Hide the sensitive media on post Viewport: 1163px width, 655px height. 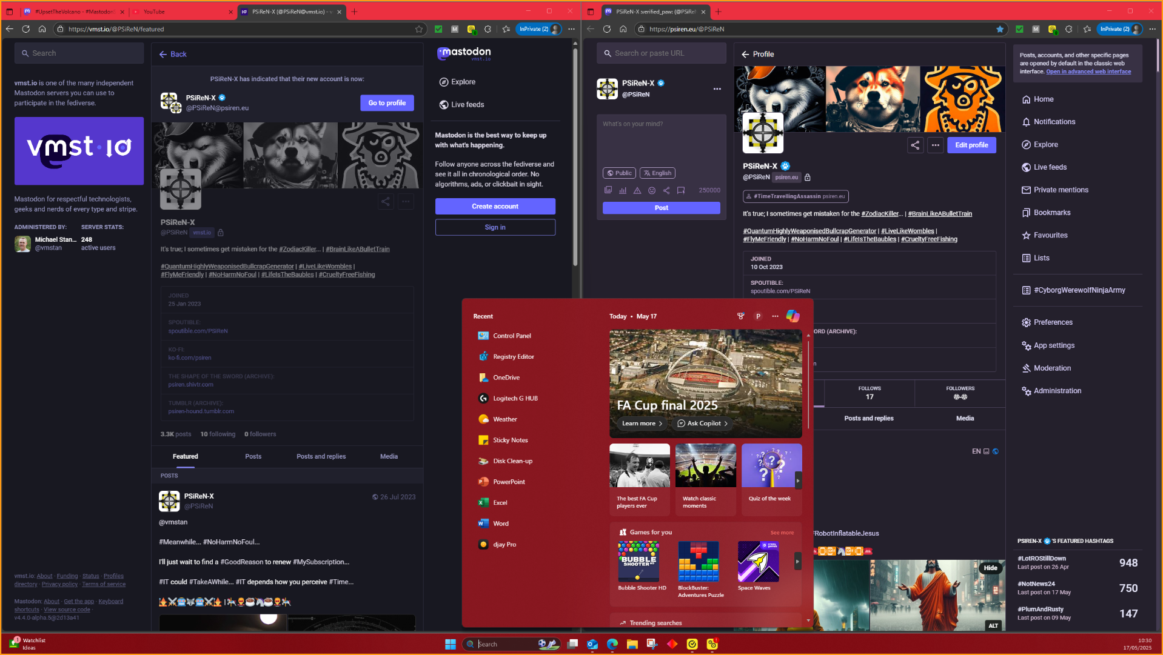pos(991,568)
